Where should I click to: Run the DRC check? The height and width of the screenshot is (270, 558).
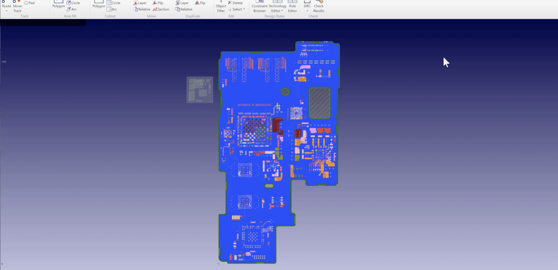(x=307, y=4)
